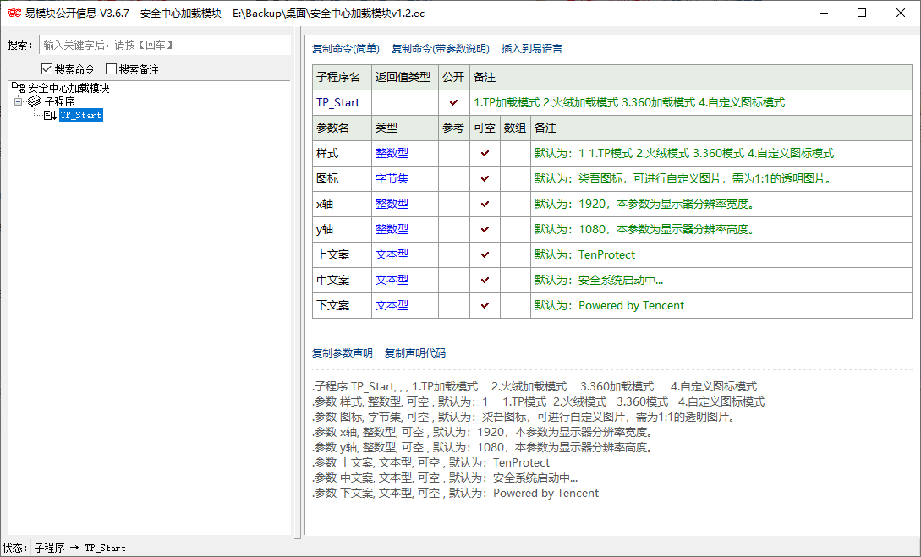Click the 参考 column header

pos(454,128)
